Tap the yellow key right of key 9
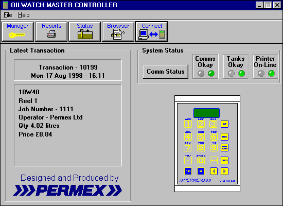The width and height of the screenshot is (283, 206). click(224, 148)
